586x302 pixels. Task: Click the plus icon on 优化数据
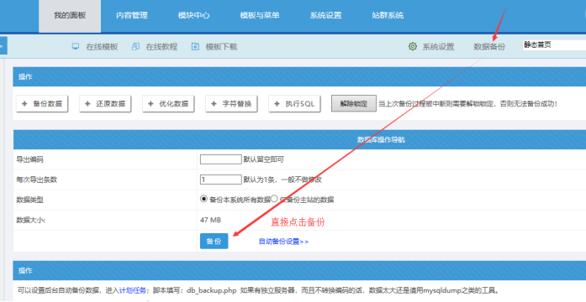coord(150,104)
